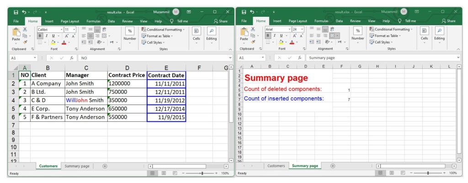
Task: Click the Cut scissors icon in the left window
Action: point(25,29)
